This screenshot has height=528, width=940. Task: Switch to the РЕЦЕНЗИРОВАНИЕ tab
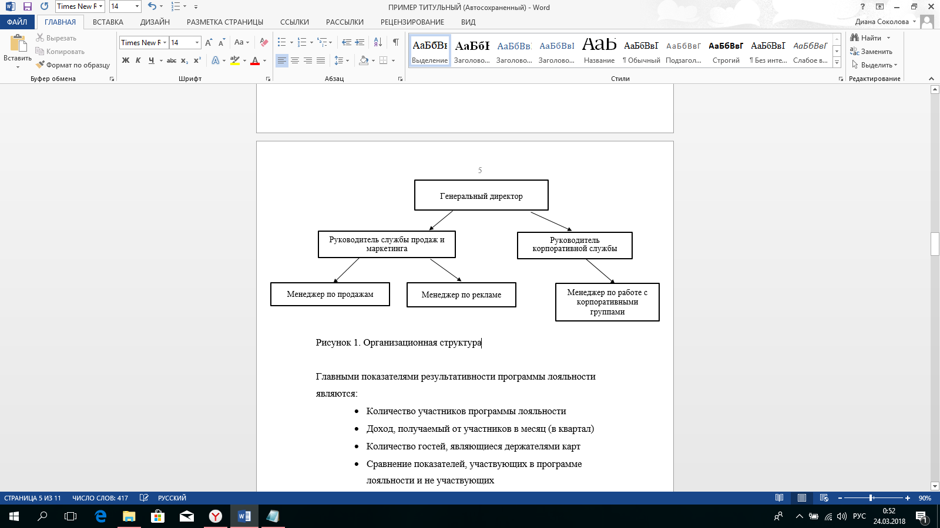click(x=412, y=22)
